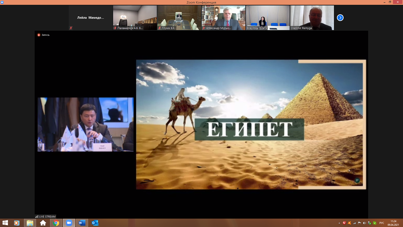Click the white home icon in taskbar
Screen dimensions: 403x227
click(x=43, y=223)
